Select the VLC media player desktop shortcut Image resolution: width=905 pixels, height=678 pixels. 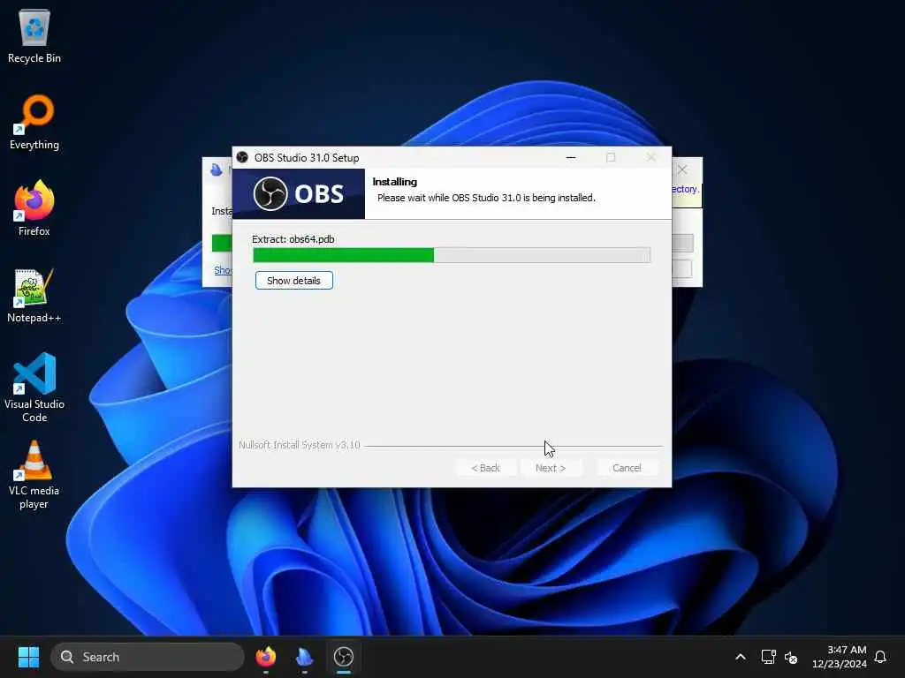coord(34,474)
